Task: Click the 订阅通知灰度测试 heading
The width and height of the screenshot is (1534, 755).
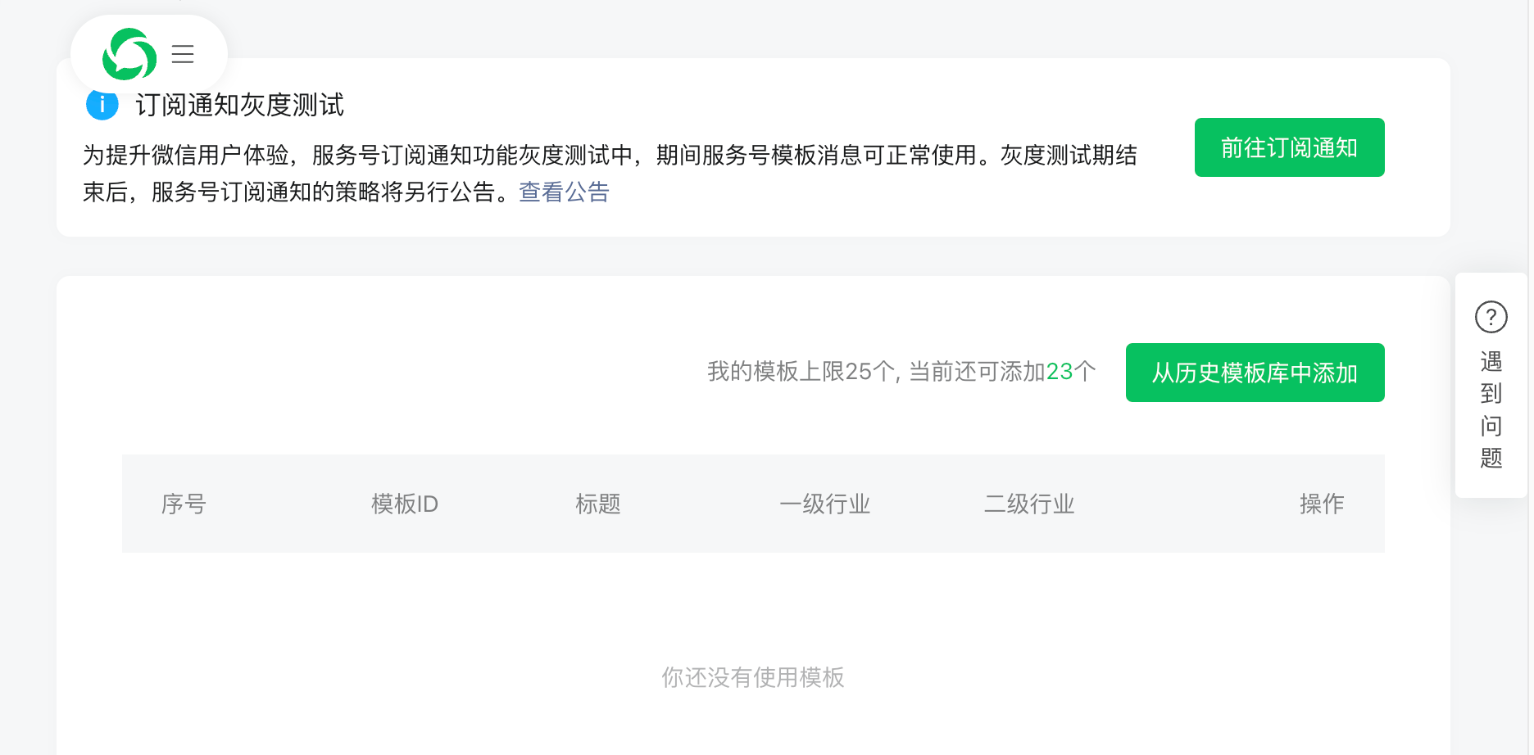Action: click(239, 105)
